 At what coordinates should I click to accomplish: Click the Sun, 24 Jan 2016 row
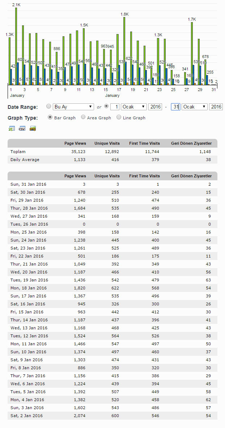click(x=112, y=240)
